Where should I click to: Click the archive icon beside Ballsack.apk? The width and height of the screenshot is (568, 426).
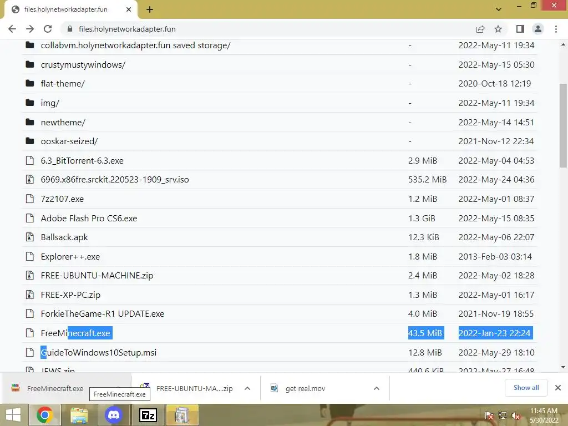point(30,237)
